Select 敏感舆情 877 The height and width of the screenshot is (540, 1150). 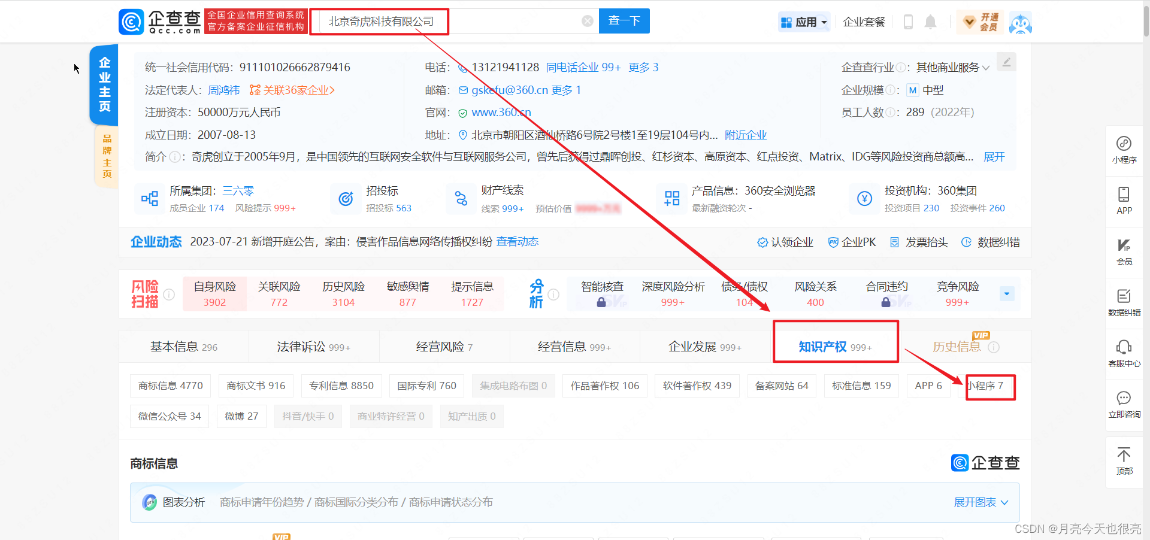[408, 293]
